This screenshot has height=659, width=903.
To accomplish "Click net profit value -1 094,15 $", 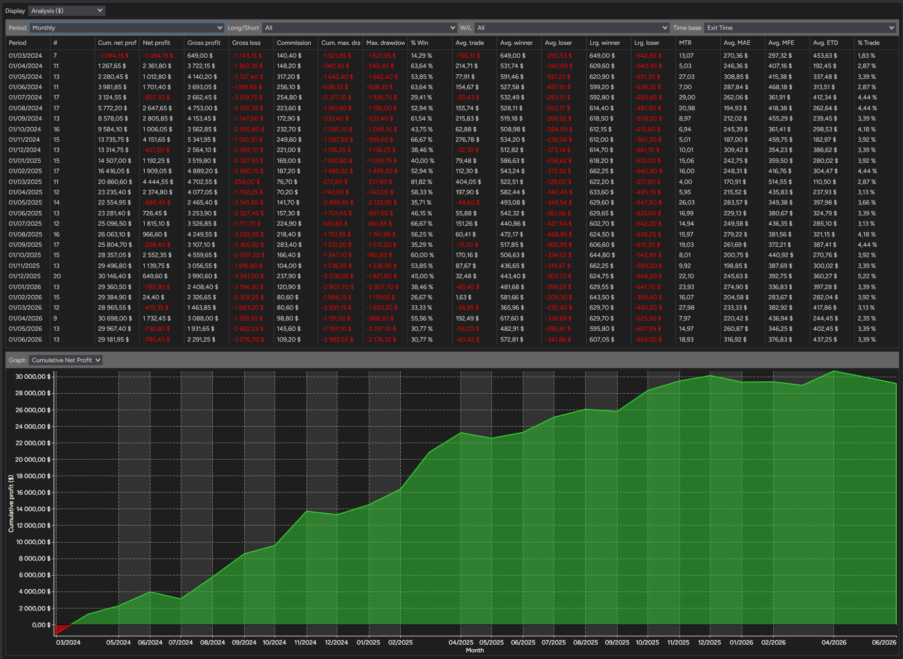I will click(158, 56).
